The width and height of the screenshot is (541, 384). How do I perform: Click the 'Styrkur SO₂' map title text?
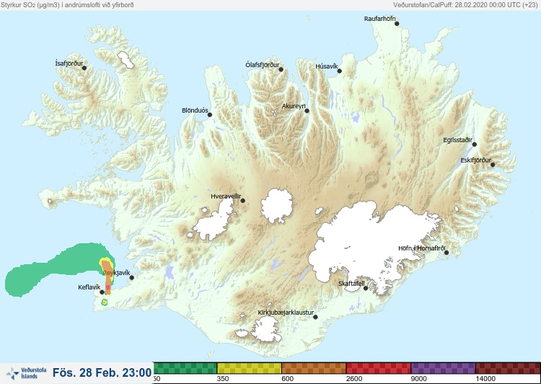pyautogui.click(x=67, y=5)
